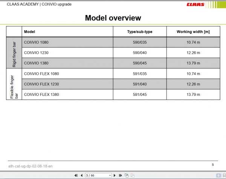Image resolution: width=226 pixels, height=179 pixels.
Task: Click the Type/sub-type column header
Action: tap(140, 32)
